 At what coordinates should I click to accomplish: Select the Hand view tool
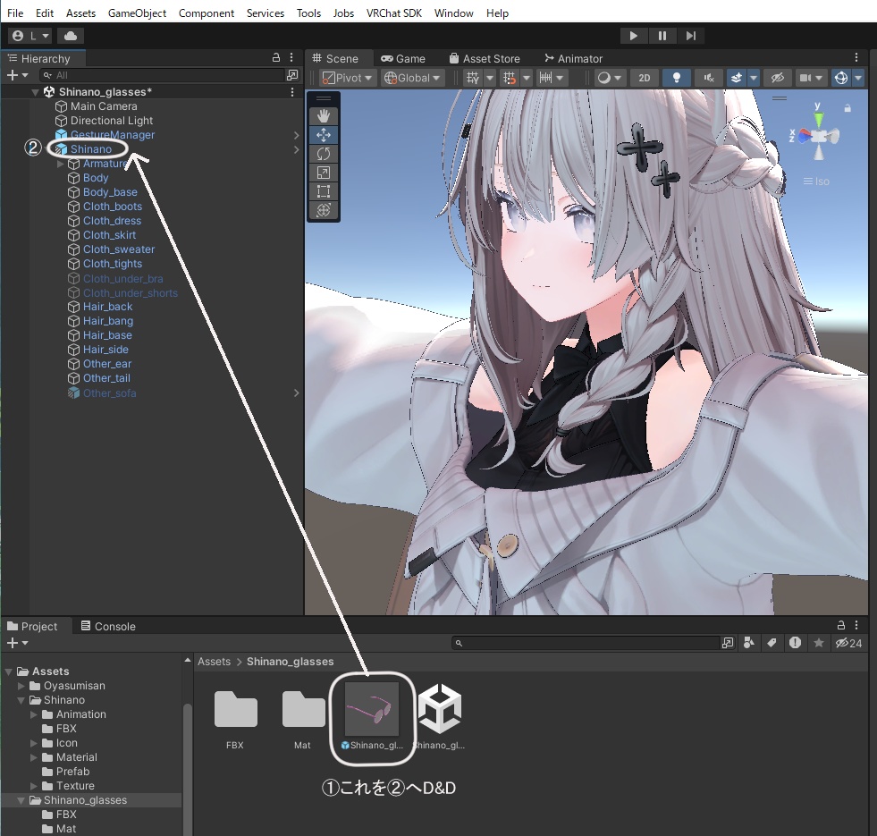point(324,116)
